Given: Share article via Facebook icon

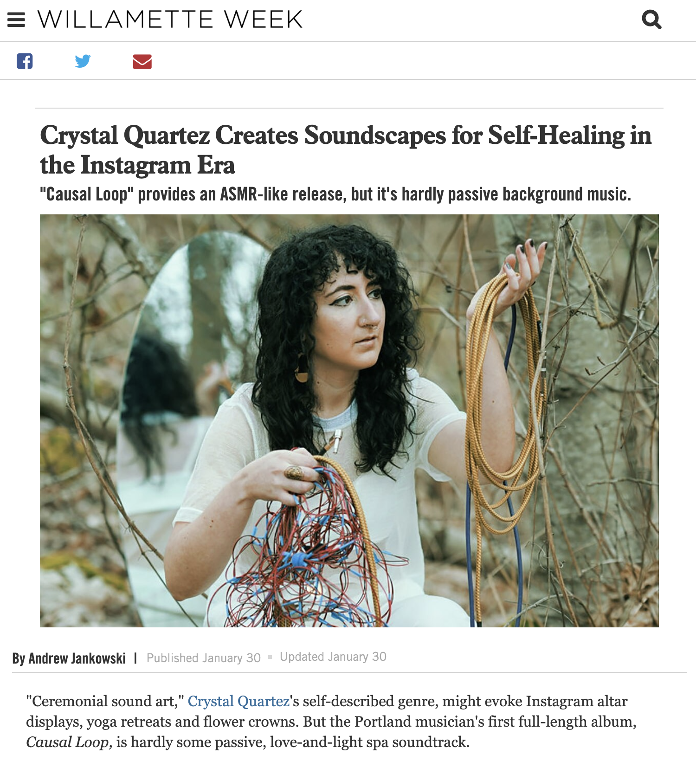Looking at the screenshot, I should [x=25, y=61].
